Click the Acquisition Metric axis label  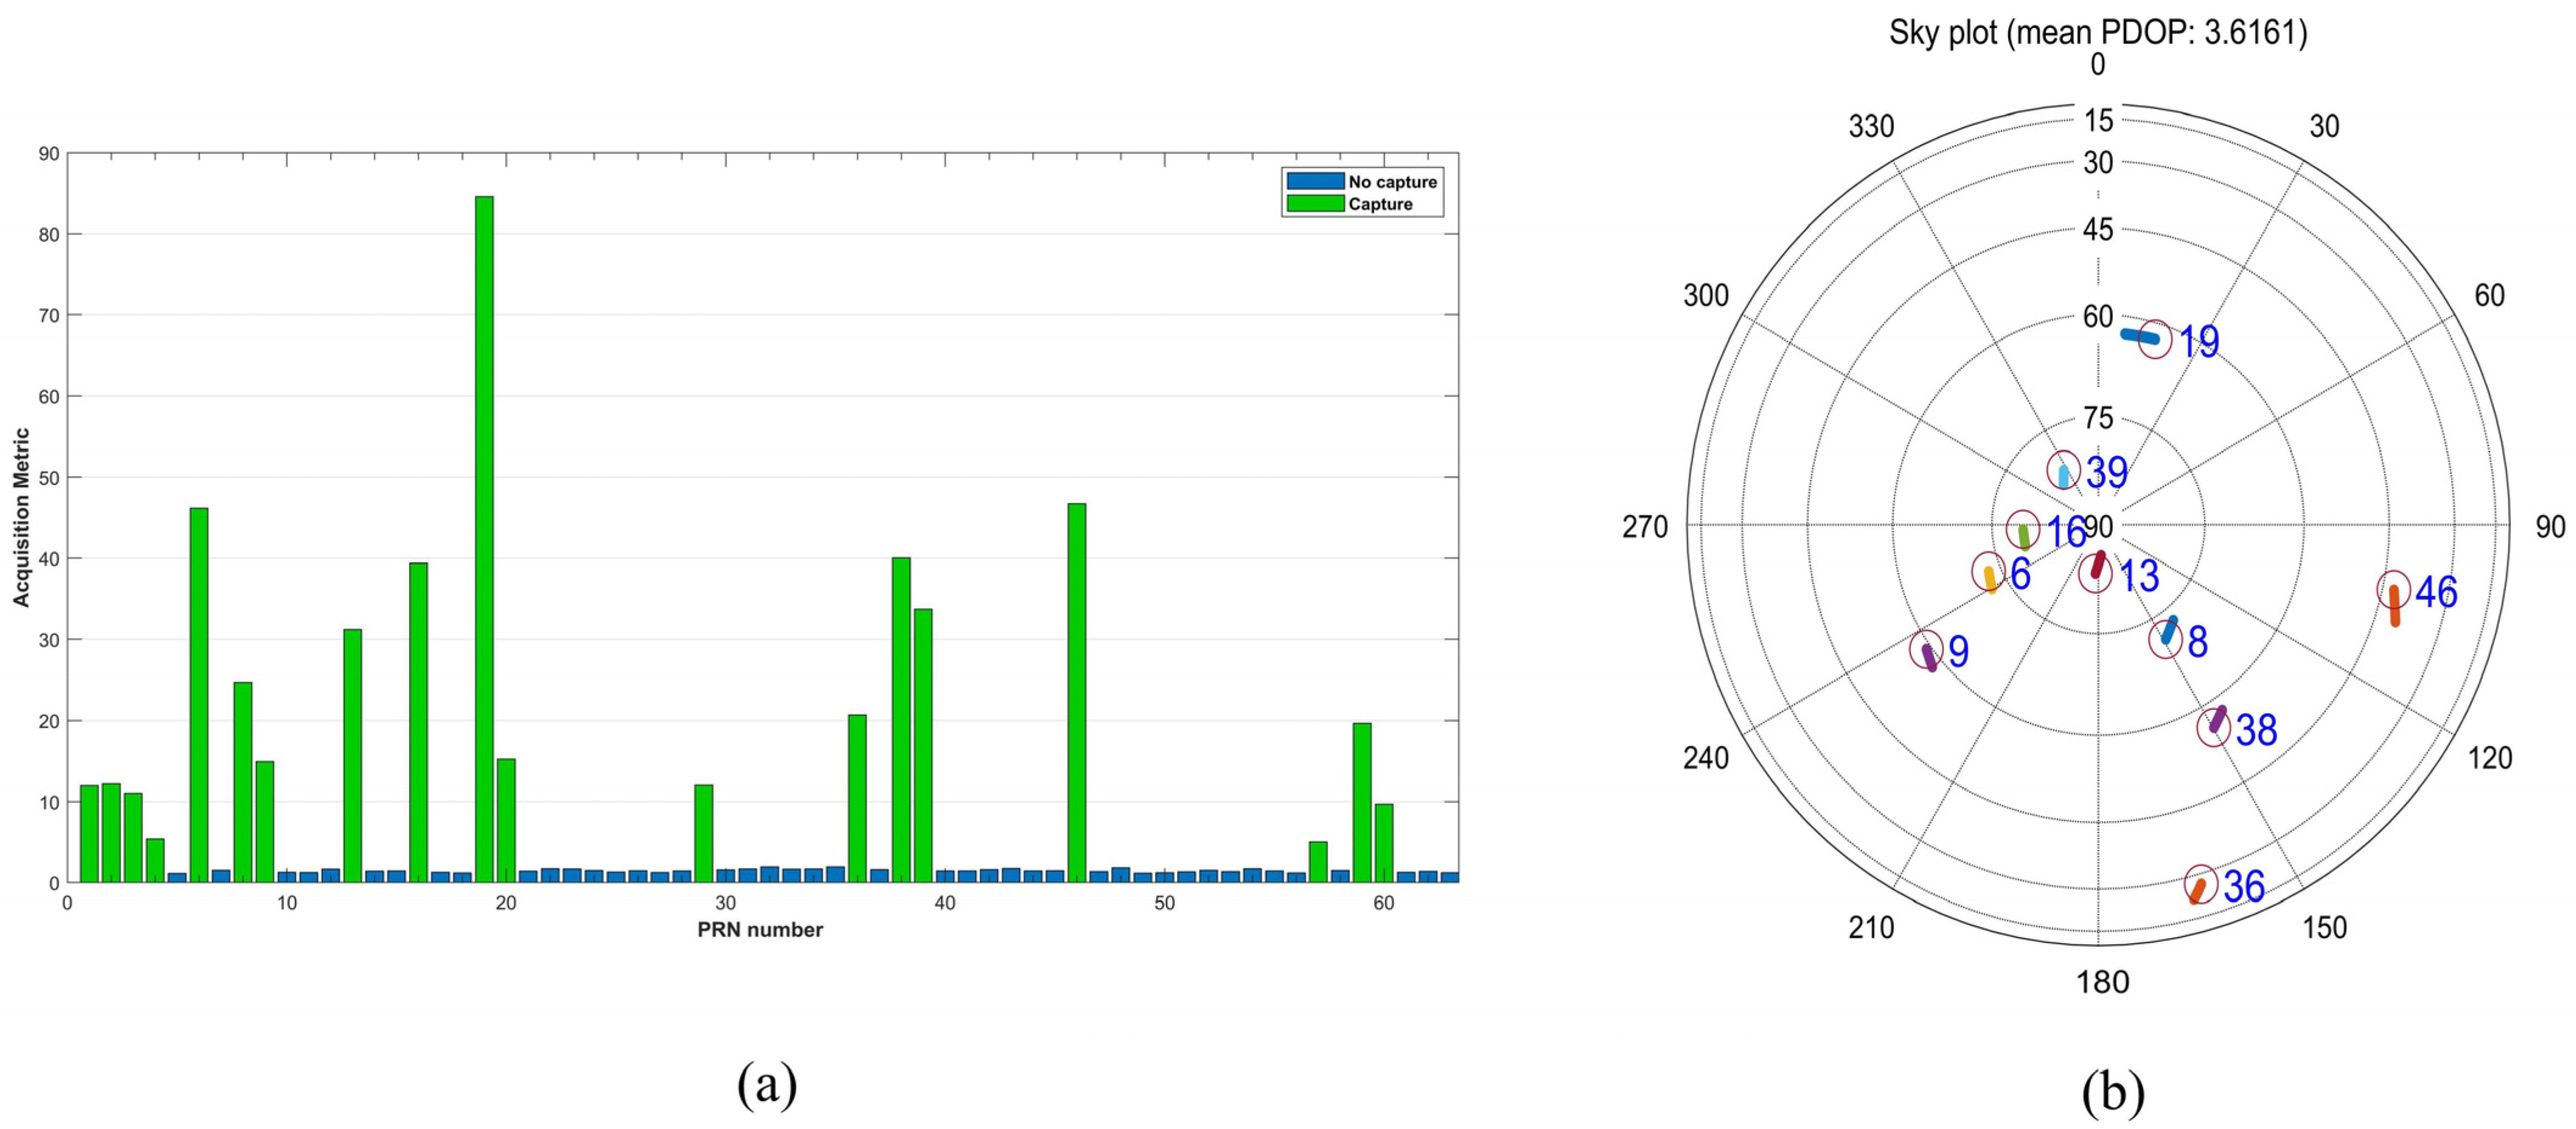pyautogui.click(x=21, y=518)
